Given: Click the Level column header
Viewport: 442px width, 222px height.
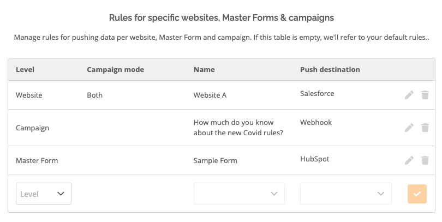Looking at the screenshot, I should coord(25,70).
